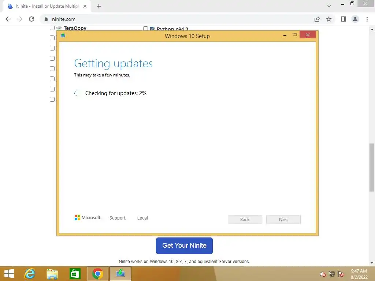Open Chrome side panel
The height and width of the screenshot is (281, 375).
(344, 19)
